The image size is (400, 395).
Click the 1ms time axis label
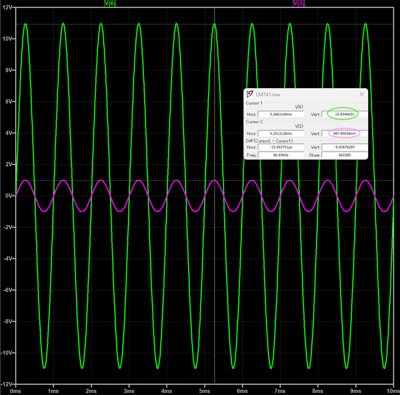pyautogui.click(x=53, y=391)
